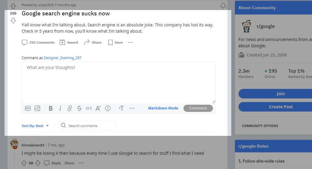The width and height of the screenshot is (312, 169).
Task: Upvote the Google search engine post
Action: tap(13, 6)
